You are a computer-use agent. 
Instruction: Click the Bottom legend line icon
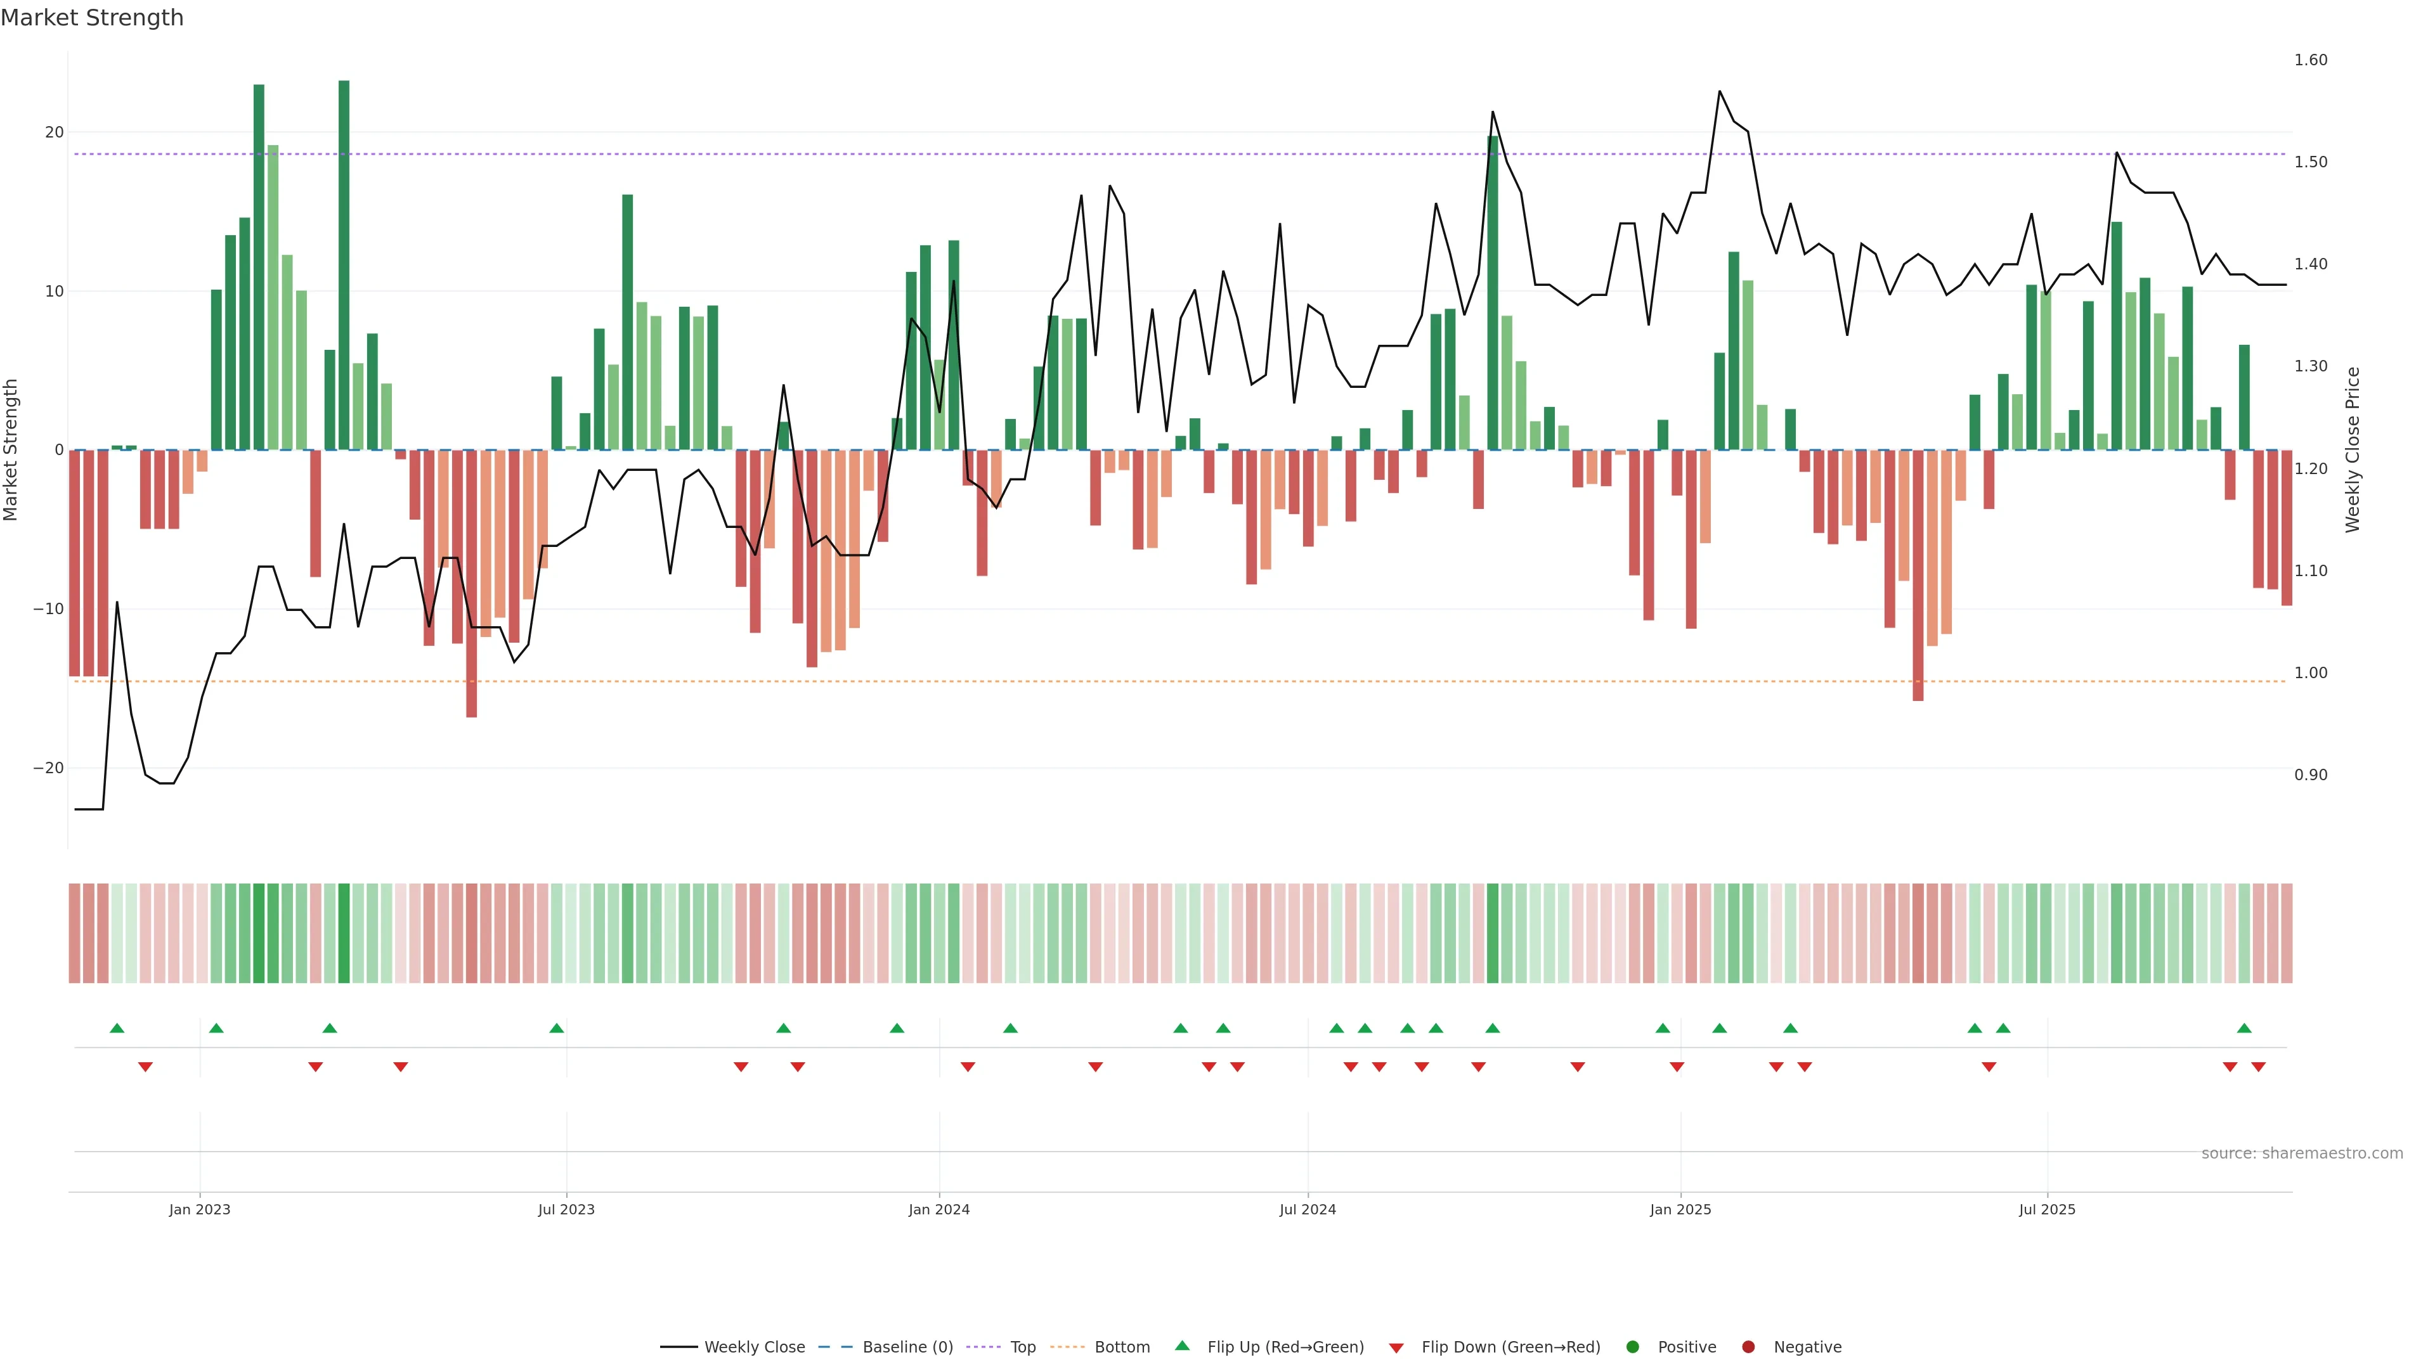[1067, 1347]
